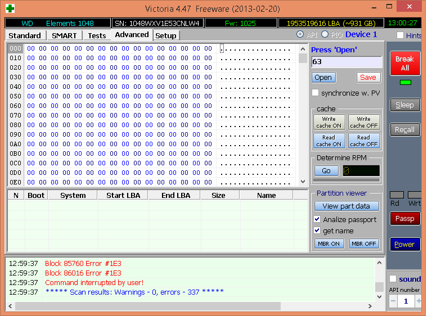This screenshot has width=432, height=316.
Task: Uncheck the Analize passport checkbox
Action: [317, 219]
